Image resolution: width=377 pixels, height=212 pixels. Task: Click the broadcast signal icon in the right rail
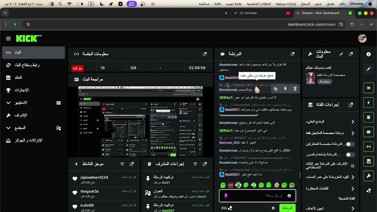point(368,147)
